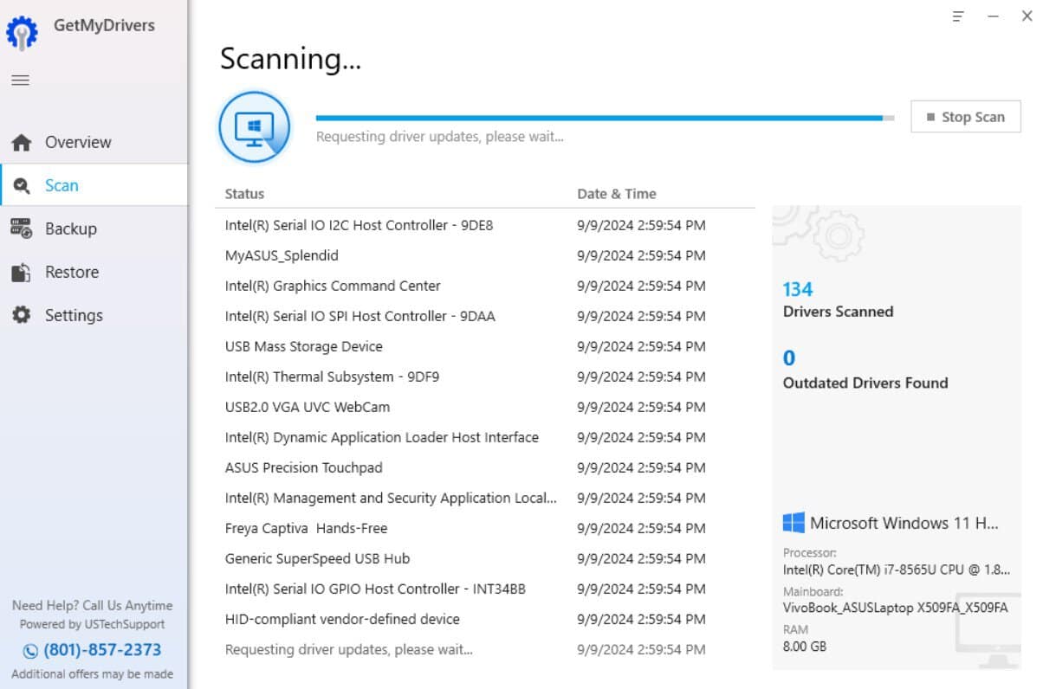Select Intel(R) Graphics Command Center row
The image size is (1043, 689).
click(x=485, y=286)
